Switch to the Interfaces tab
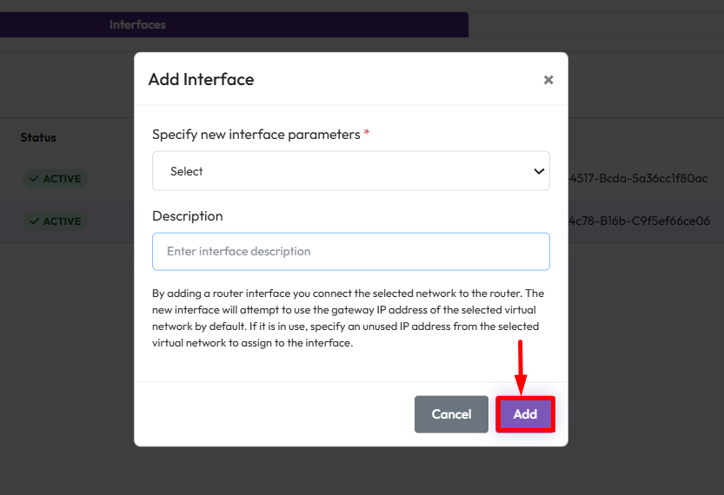 [x=137, y=24]
